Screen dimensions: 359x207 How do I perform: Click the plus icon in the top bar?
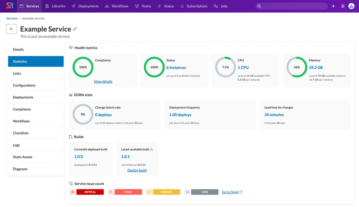(x=333, y=6)
